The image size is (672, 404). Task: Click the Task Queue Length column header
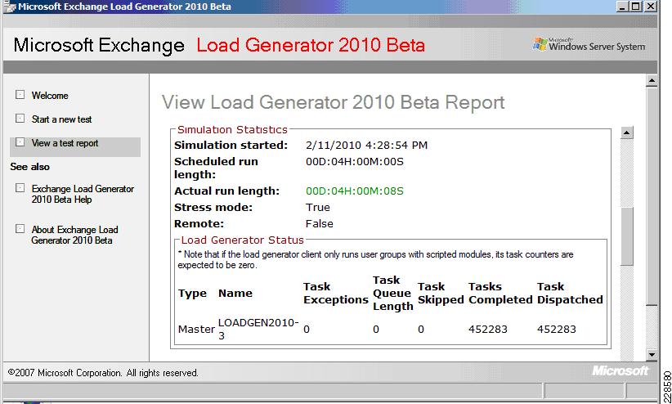(392, 294)
